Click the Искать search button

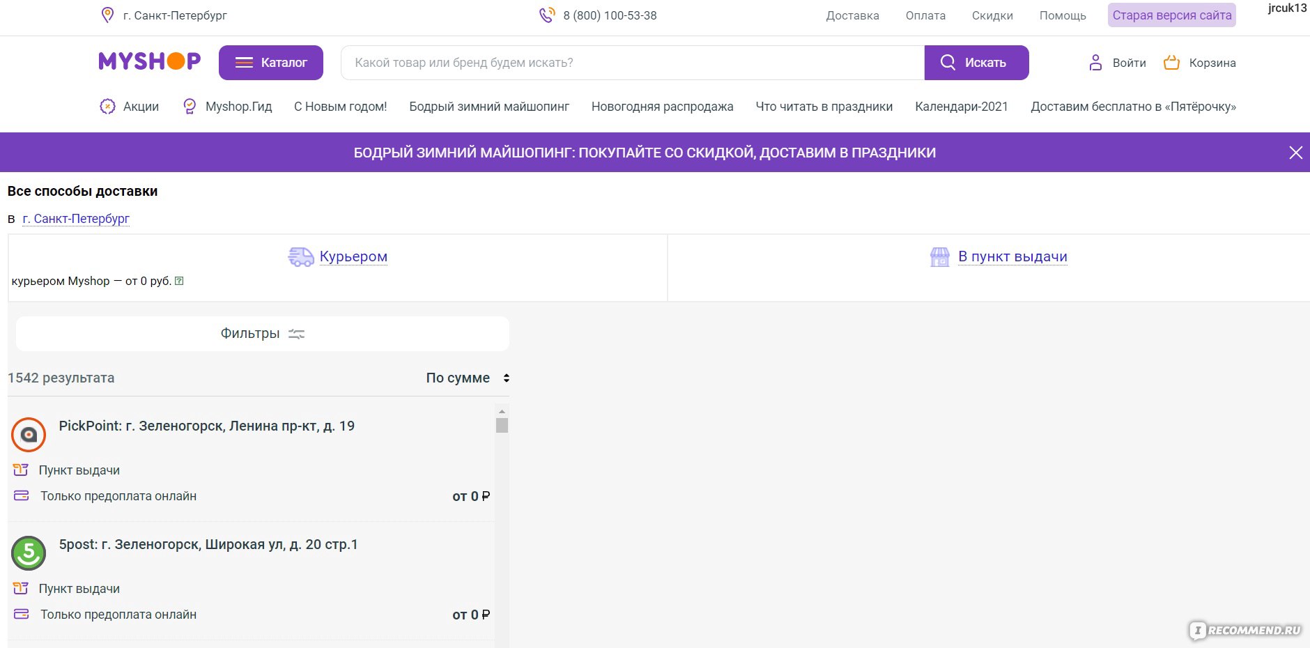click(977, 63)
